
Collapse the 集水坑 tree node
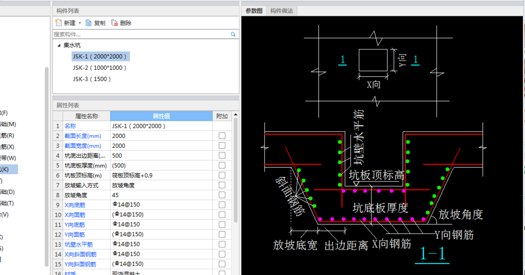[59, 45]
